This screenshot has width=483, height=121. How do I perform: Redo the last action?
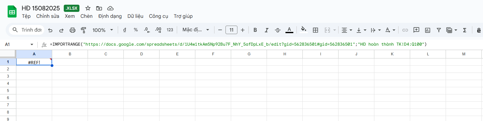[x=61, y=30]
